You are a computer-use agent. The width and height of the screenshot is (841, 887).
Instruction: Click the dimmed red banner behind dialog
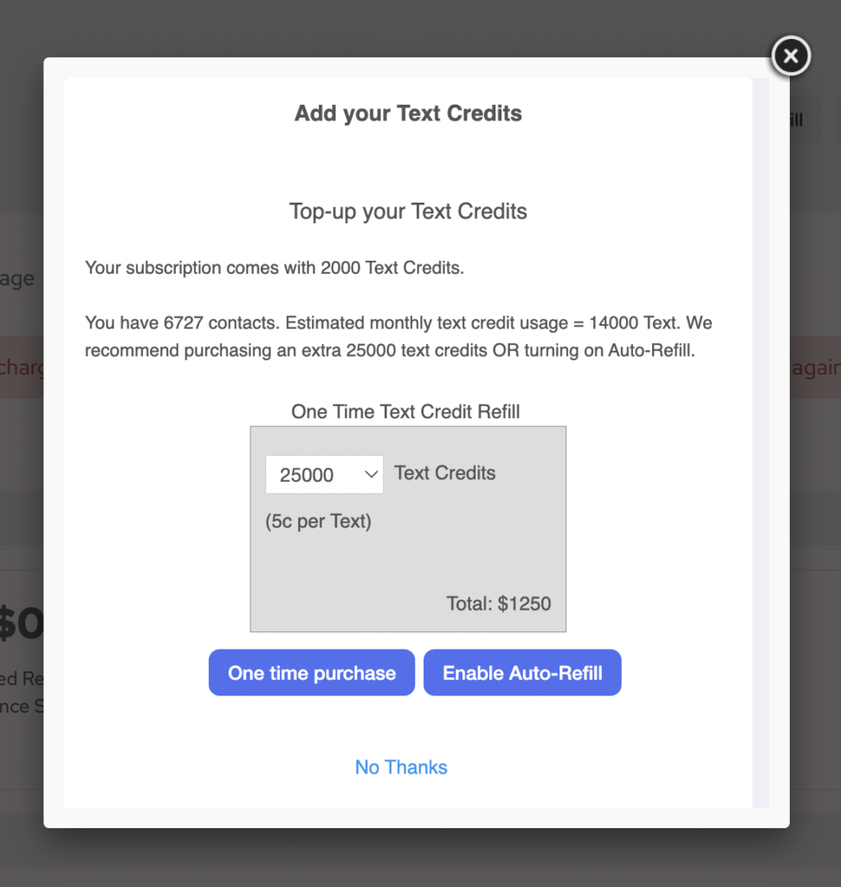21,367
